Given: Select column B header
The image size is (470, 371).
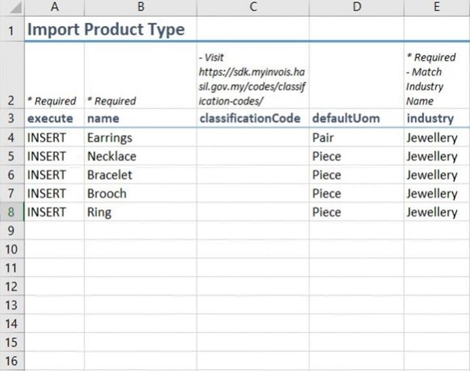Looking at the screenshot, I should tap(140, 7).
